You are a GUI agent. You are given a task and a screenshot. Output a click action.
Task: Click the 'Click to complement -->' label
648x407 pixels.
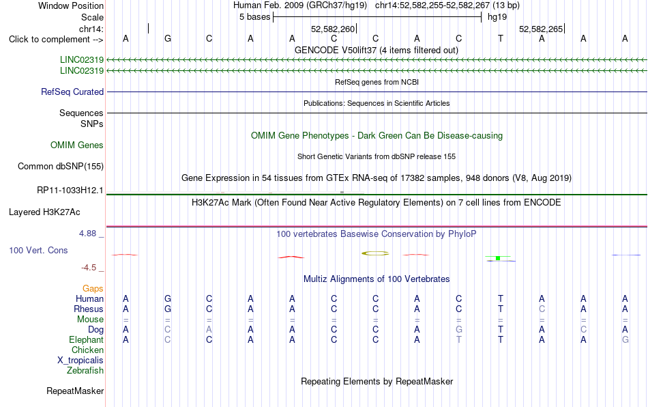(56, 40)
